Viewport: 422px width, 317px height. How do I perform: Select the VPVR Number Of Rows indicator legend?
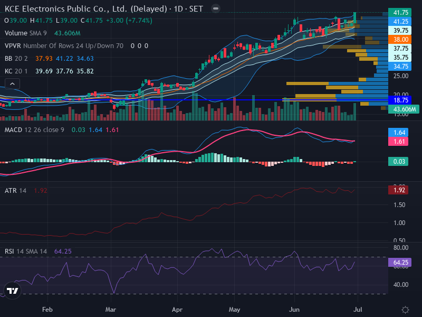pyautogui.click(x=64, y=46)
